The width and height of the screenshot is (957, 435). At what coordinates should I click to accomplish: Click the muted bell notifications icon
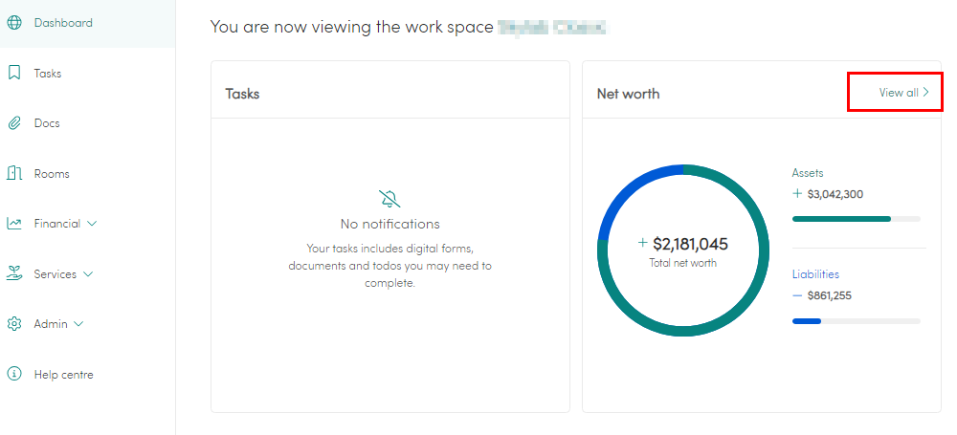tap(389, 199)
